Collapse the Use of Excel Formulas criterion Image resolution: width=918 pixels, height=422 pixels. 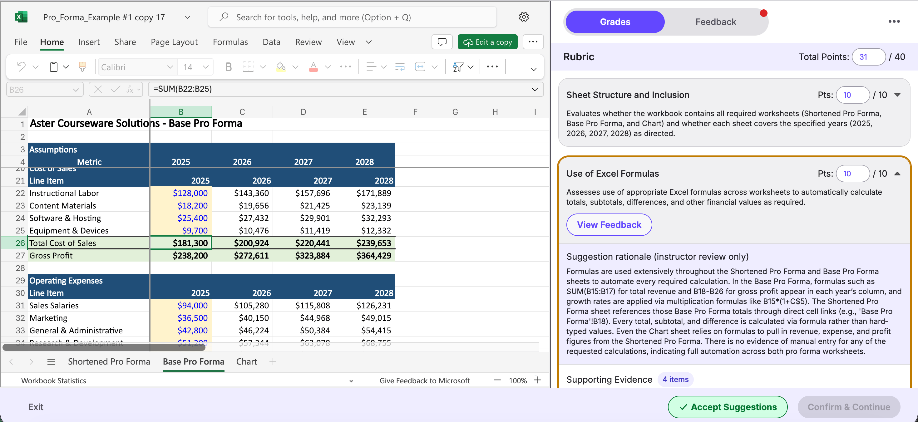pyautogui.click(x=897, y=174)
